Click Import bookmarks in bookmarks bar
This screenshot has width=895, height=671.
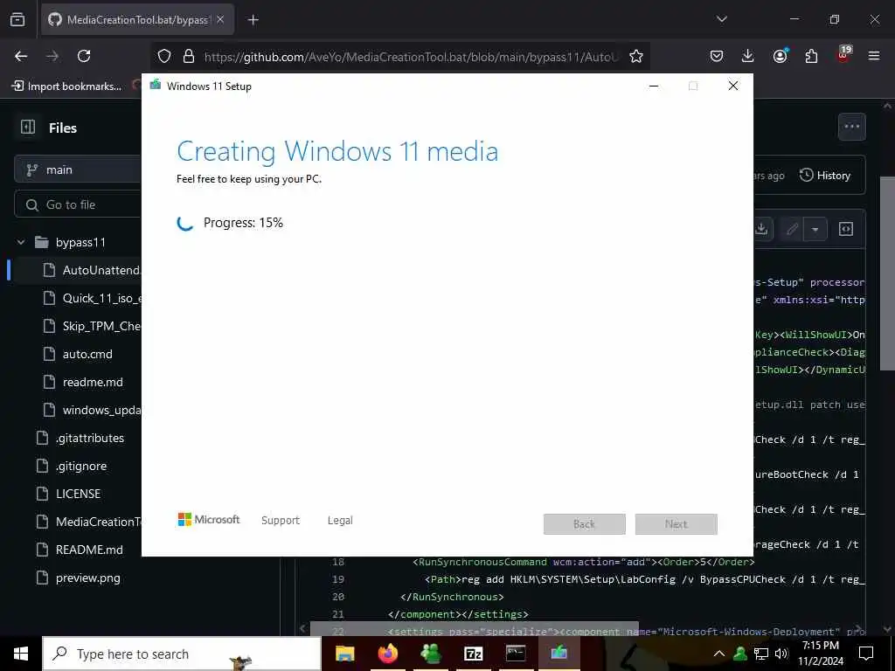[66, 86]
